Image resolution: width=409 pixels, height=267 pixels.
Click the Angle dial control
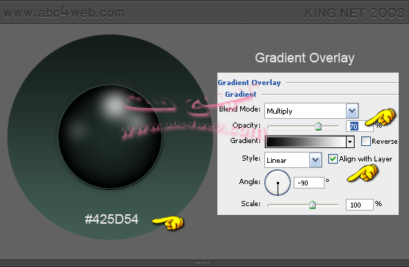pyautogui.click(x=278, y=183)
